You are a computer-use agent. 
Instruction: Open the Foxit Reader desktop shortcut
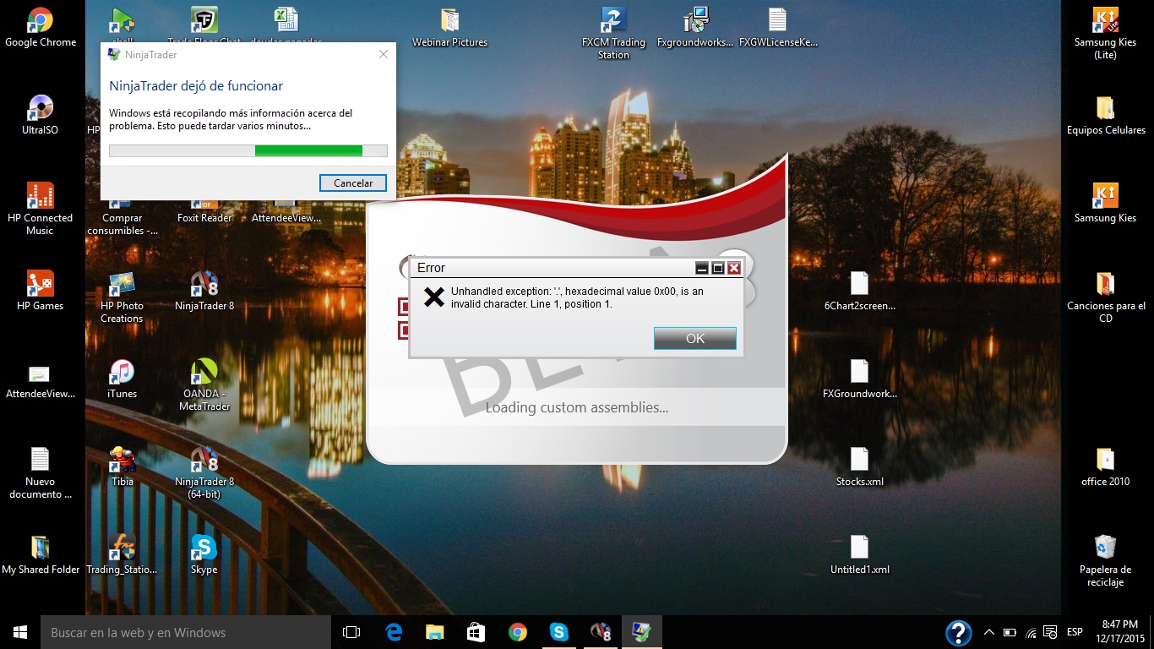click(204, 211)
